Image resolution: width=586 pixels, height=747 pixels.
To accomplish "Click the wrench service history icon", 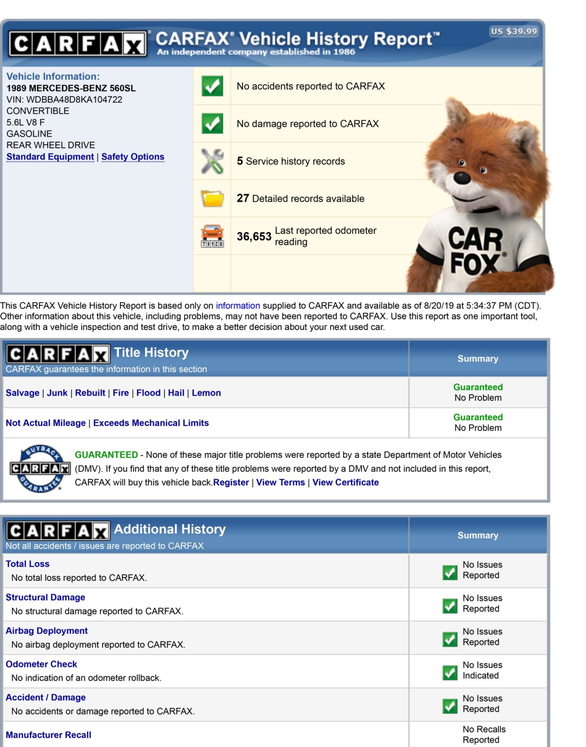I will (212, 161).
